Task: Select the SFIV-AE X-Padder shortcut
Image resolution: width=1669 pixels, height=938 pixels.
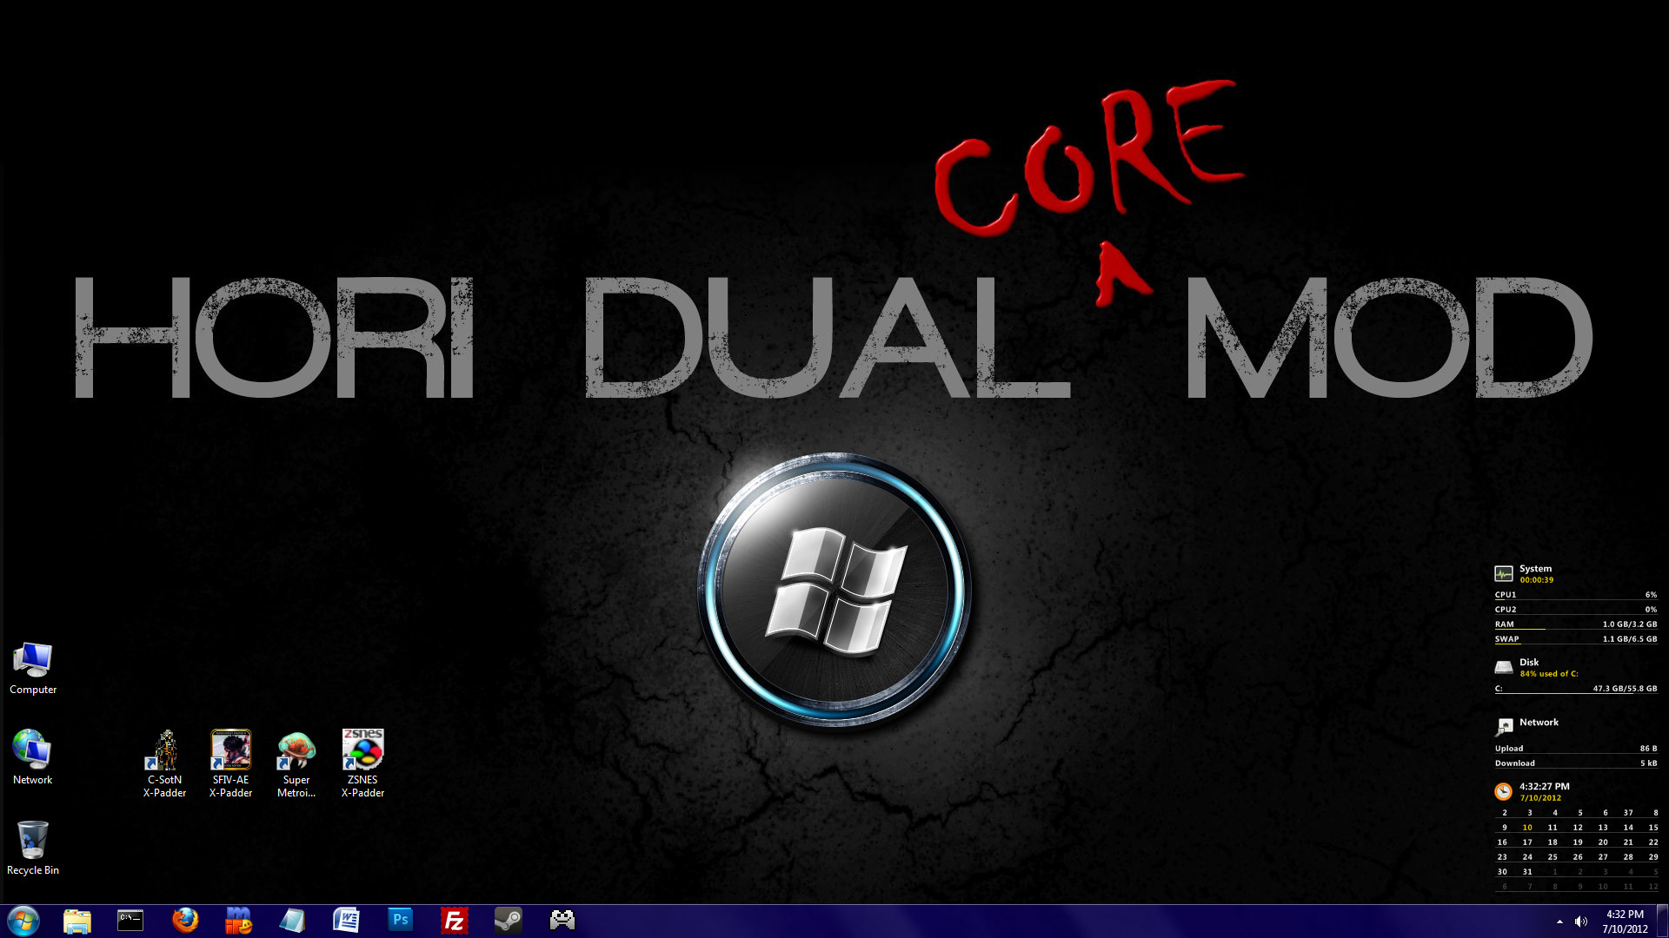Action: 231,764
